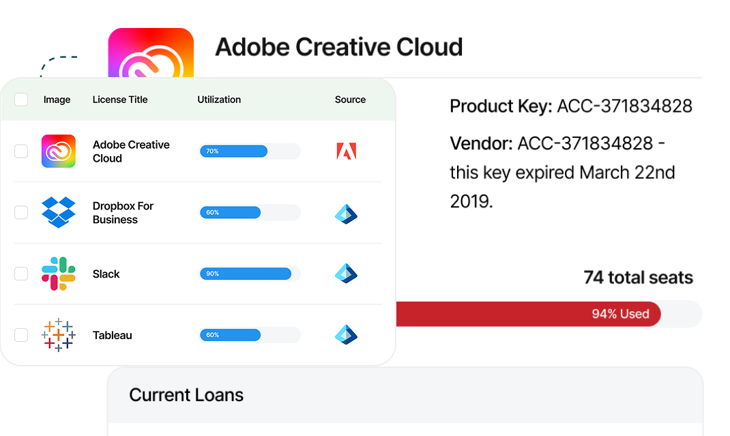Click the large Adobe Creative Cloud header icon
Viewport: 730px width, 436px height.
point(150,51)
